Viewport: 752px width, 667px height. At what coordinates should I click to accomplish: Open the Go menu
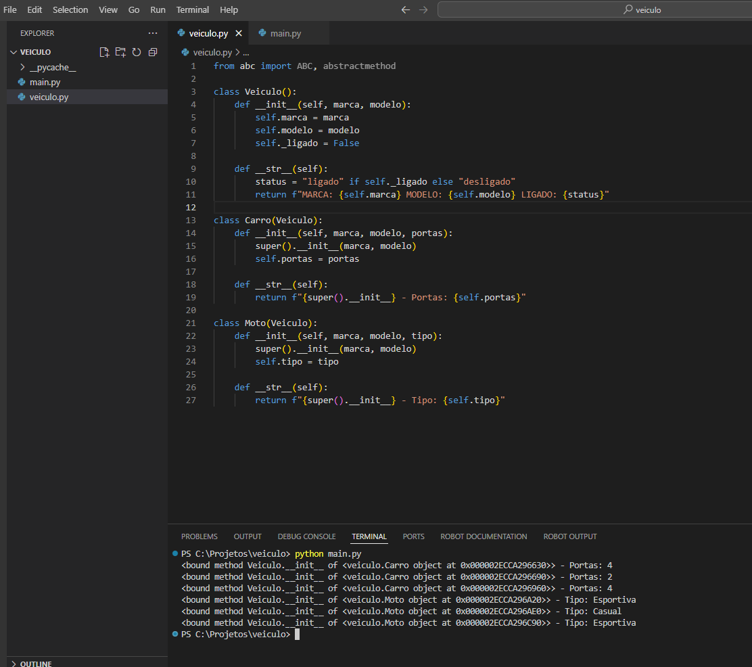click(134, 9)
